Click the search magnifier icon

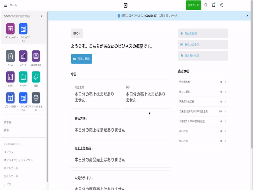click(x=206, y=5)
